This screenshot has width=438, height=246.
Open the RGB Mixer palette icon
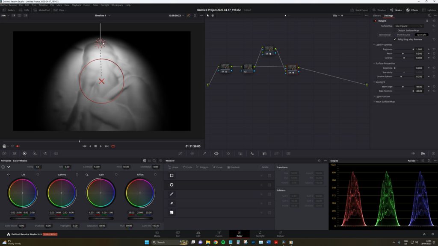pyautogui.click(x=45, y=153)
